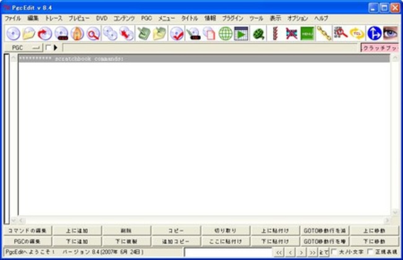Click the search text field in status bar

pyautogui.click(x=228, y=252)
